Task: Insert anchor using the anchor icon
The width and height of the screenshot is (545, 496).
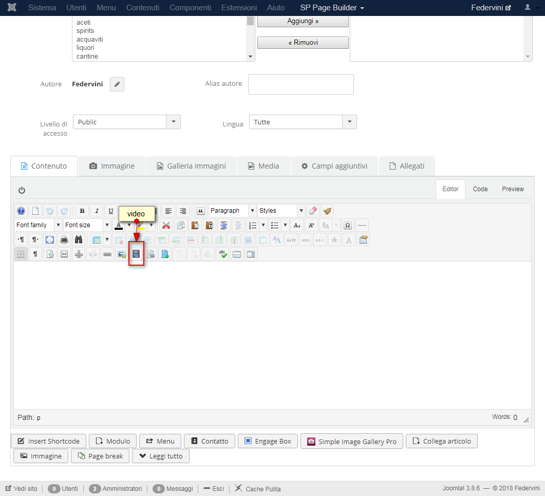Action: click(79, 254)
